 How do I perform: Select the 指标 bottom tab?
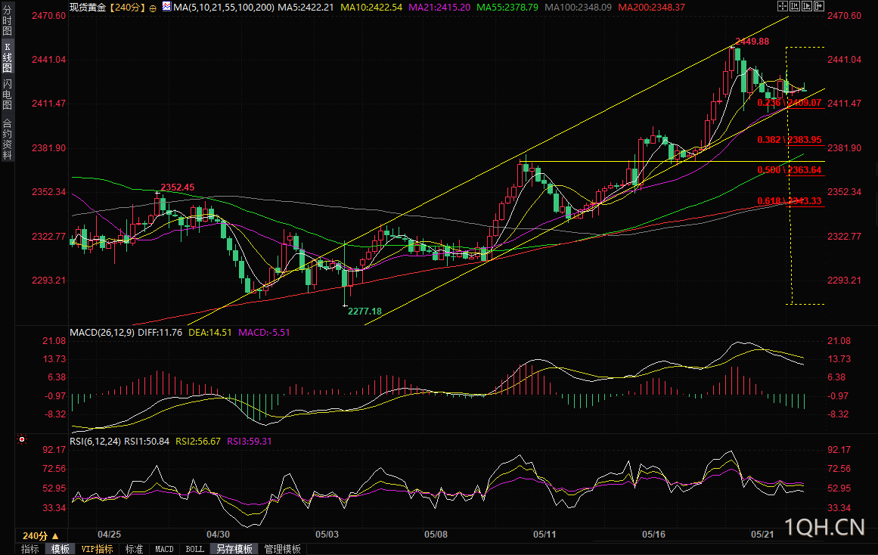(29, 549)
